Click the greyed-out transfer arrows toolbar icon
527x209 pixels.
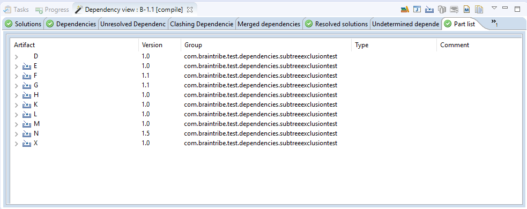(454, 10)
